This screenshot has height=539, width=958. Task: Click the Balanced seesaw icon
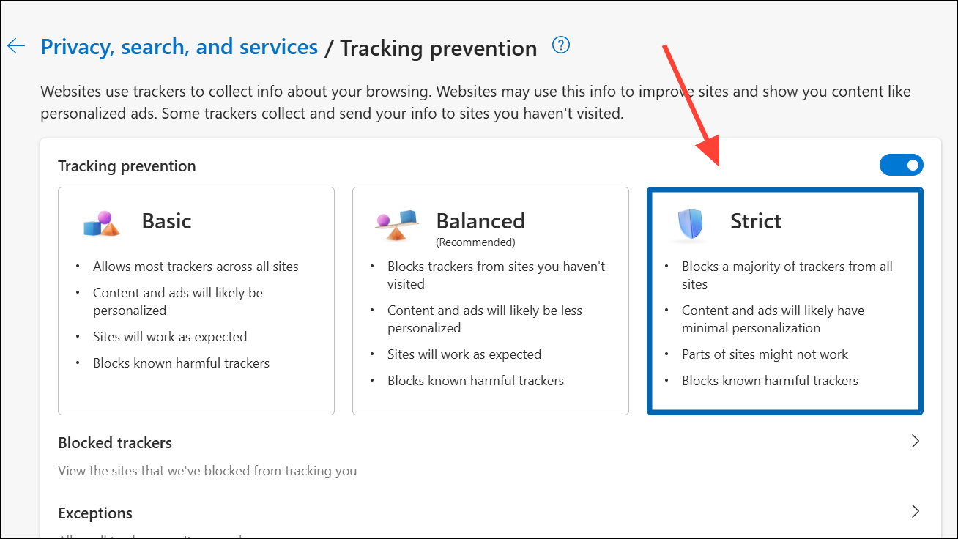click(x=396, y=225)
